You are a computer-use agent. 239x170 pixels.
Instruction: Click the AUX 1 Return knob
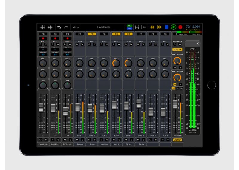[177, 61]
